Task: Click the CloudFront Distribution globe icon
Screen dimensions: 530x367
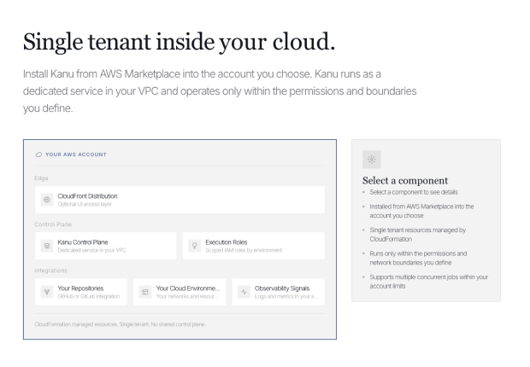Action: (x=47, y=200)
